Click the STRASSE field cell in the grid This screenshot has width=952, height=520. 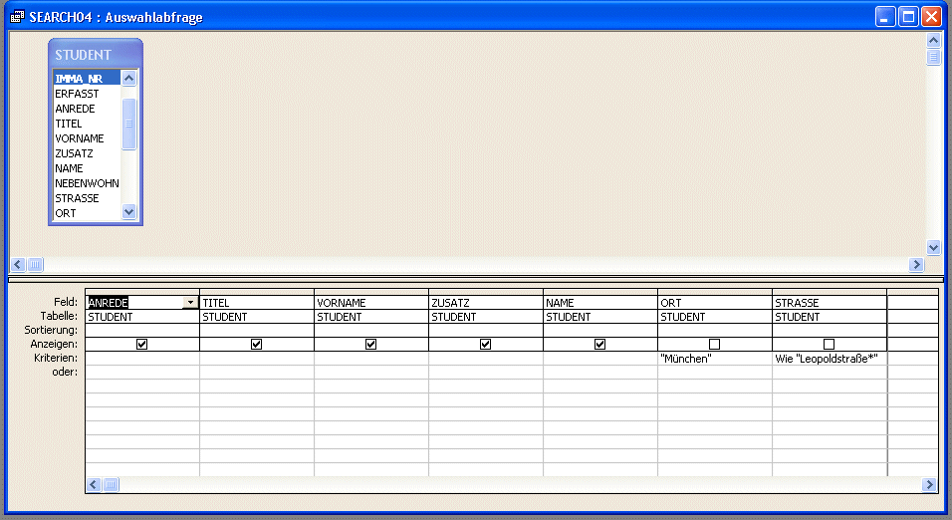coord(830,303)
